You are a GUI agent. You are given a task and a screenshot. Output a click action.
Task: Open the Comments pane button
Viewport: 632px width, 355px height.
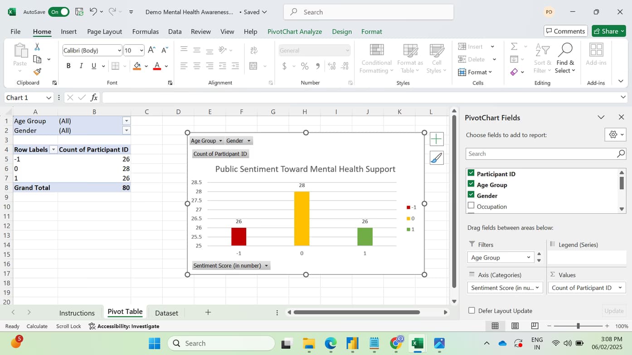coord(565,31)
